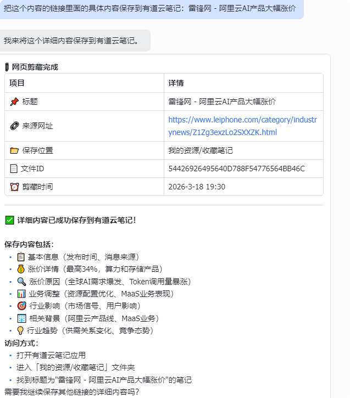This screenshot has height=398, width=350.
Task: Click the 文件ID row label
Action: click(32, 169)
